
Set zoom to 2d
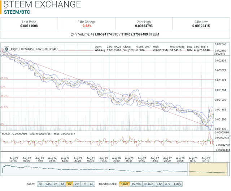point(56,184)
